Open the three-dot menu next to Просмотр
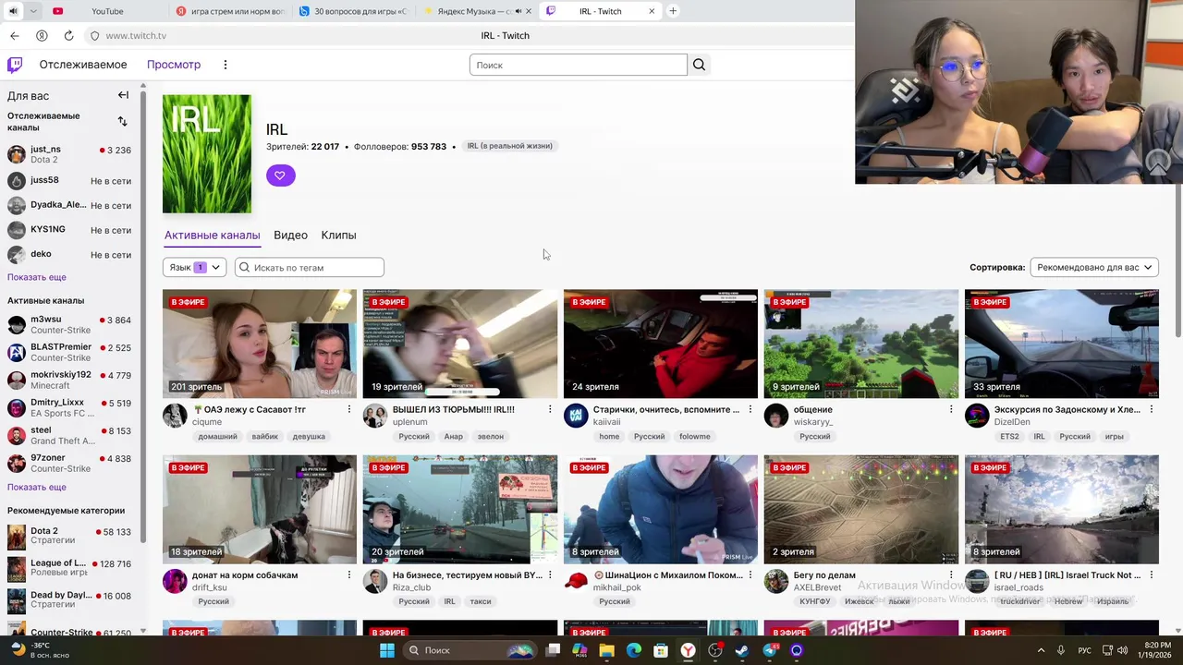 point(225,65)
